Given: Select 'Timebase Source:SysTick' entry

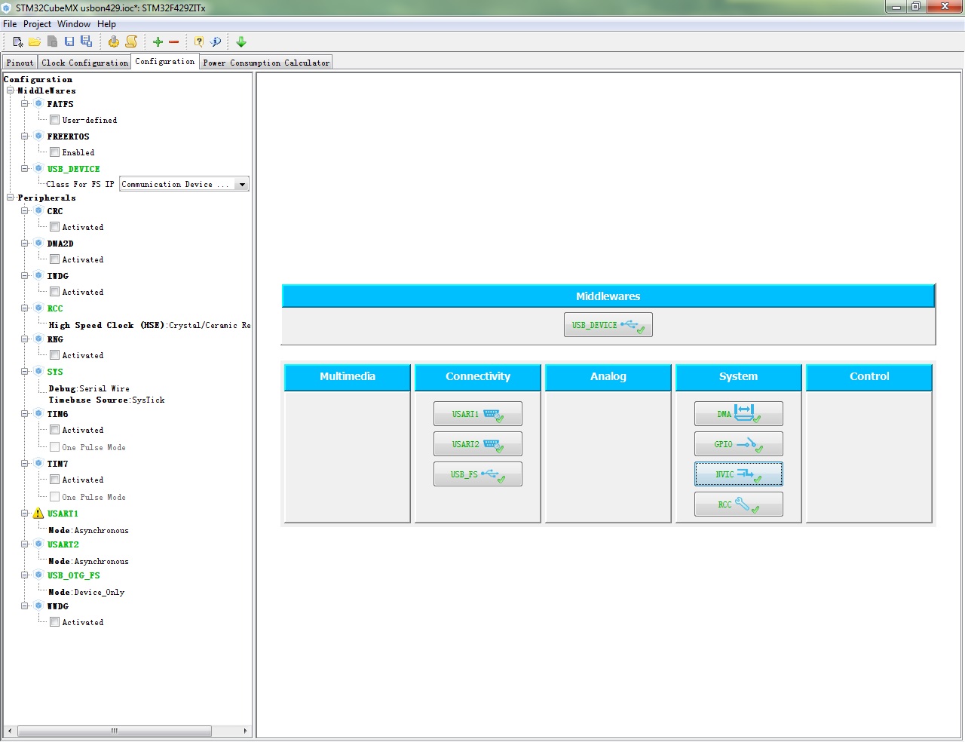Looking at the screenshot, I should [106, 400].
